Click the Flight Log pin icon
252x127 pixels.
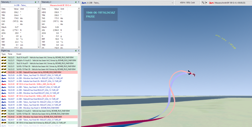[x=76, y=50]
